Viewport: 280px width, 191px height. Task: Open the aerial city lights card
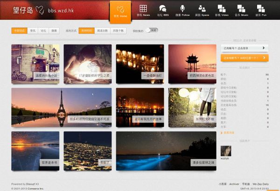(x=88, y=151)
